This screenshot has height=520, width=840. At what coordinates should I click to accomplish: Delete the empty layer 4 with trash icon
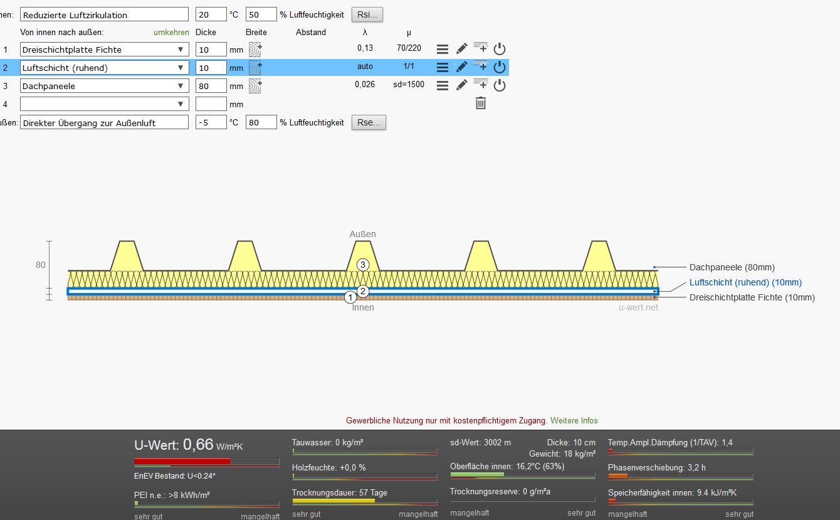point(481,103)
